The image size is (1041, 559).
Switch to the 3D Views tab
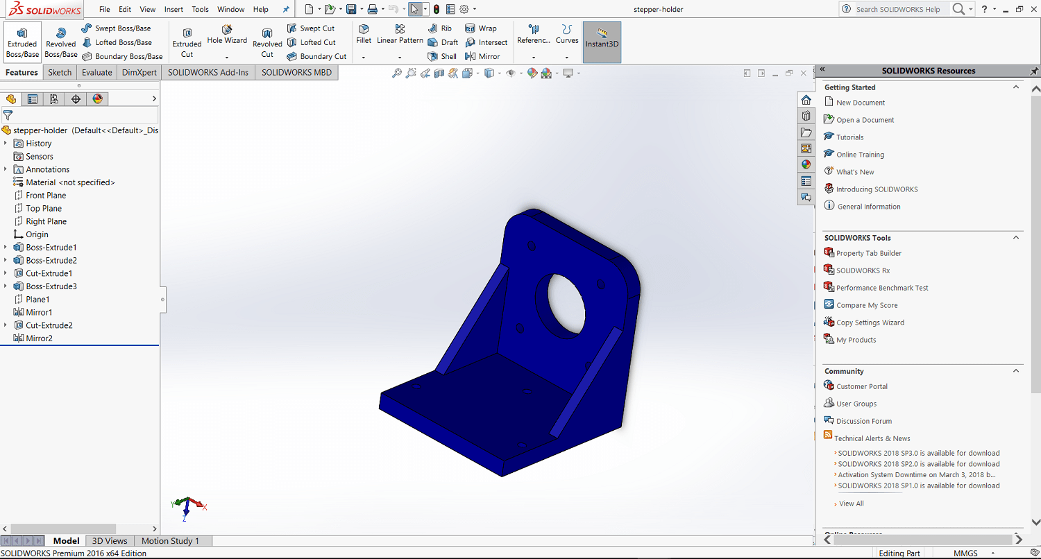point(110,541)
